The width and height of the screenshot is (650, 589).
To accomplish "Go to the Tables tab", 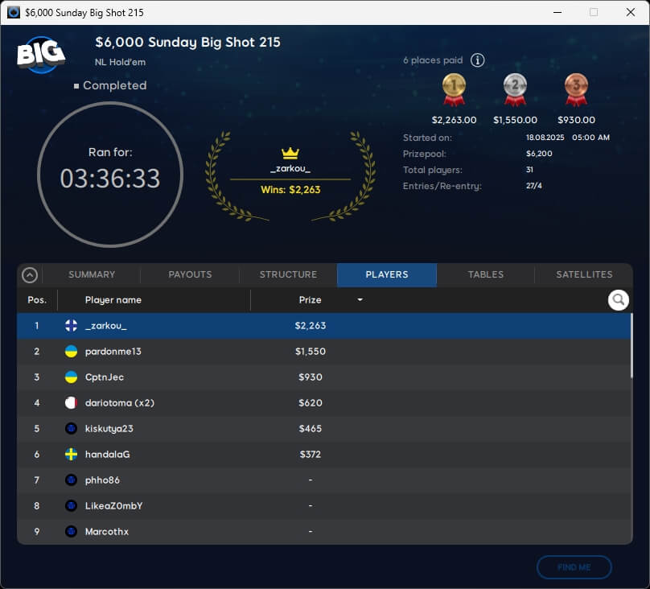I will pyautogui.click(x=485, y=274).
